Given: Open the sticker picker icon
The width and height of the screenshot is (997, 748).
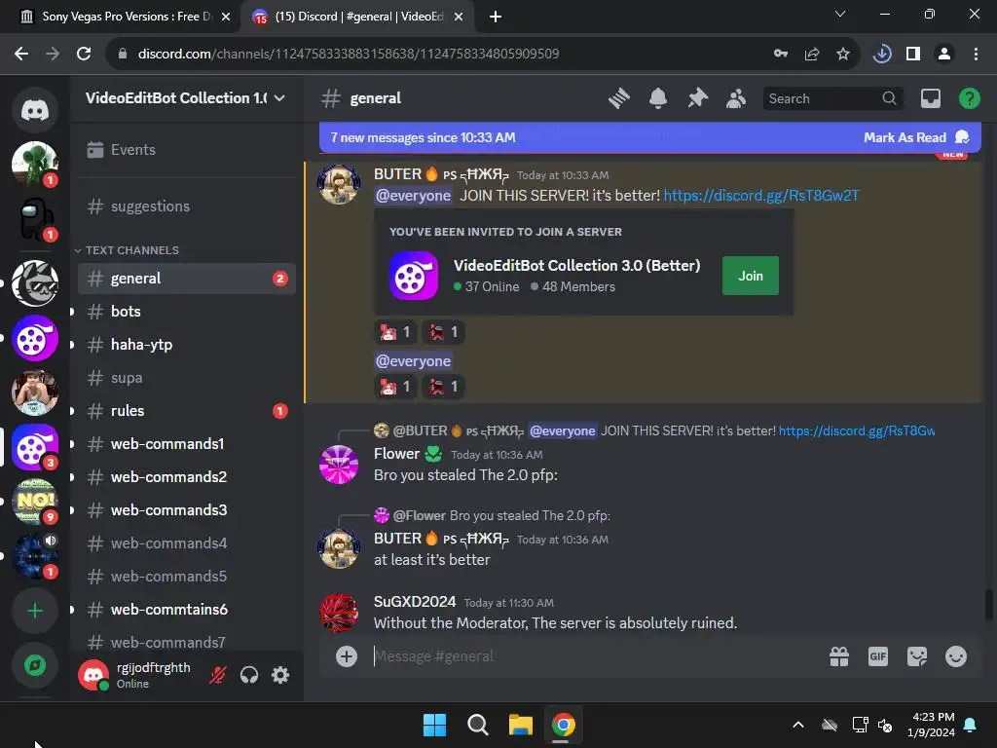Looking at the screenshot, I should tap(917, 656).
